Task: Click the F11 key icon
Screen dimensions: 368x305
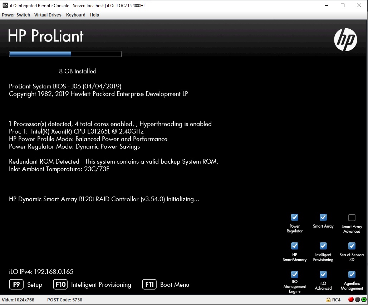Action: click(149, 285)
